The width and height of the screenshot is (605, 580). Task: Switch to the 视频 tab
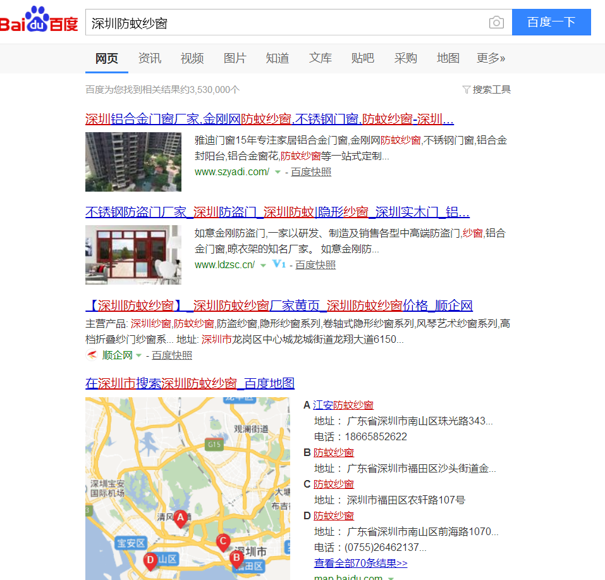point(192,58)
